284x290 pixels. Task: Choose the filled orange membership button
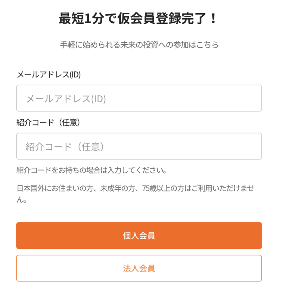[x=139, y=236]
